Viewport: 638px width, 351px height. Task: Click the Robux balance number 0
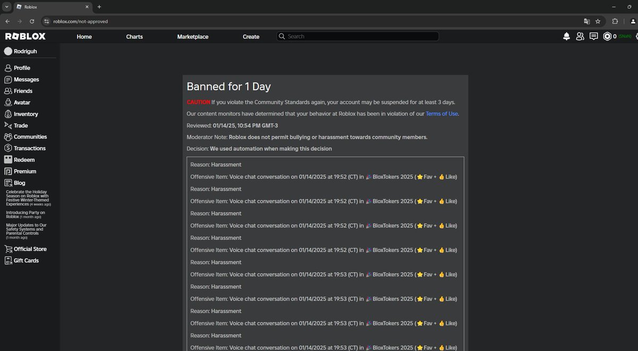click(615, 37)
